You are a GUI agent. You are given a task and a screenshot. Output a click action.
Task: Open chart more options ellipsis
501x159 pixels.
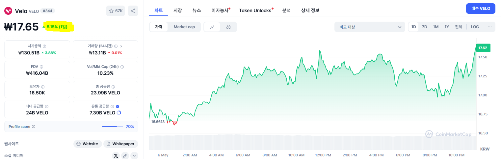pos(490,27)
